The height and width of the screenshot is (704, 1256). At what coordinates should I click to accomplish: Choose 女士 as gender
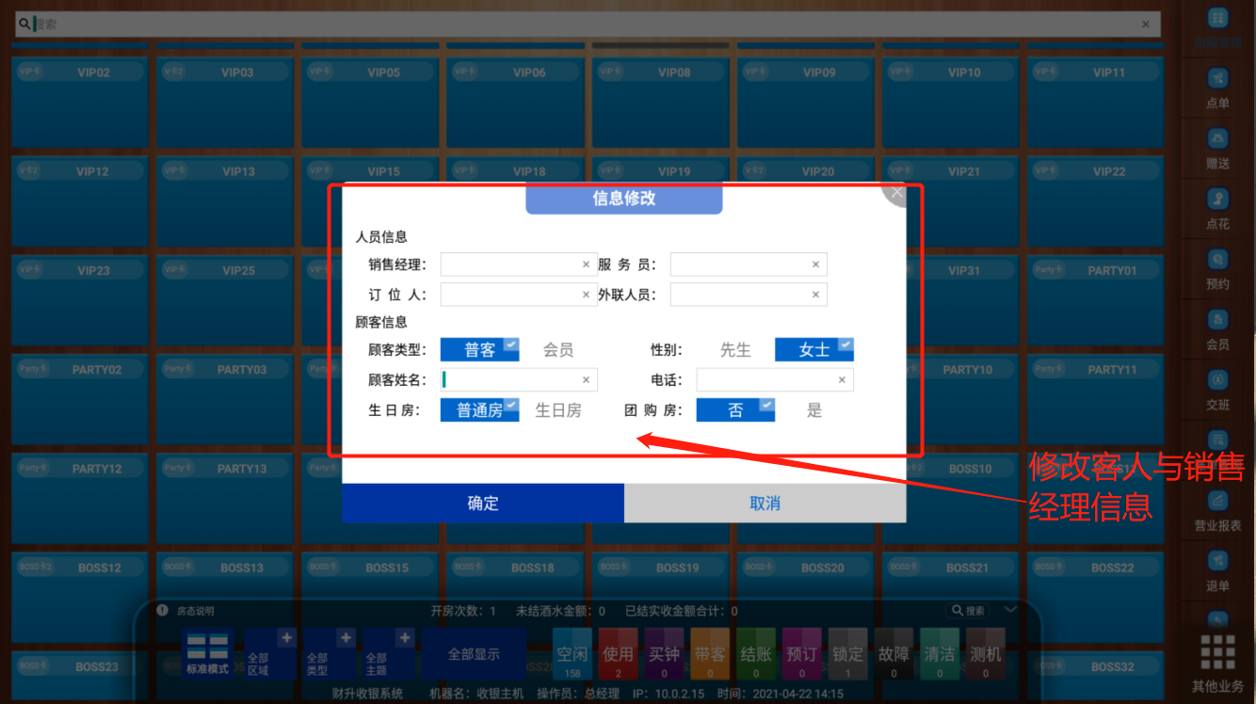point(814,349)
